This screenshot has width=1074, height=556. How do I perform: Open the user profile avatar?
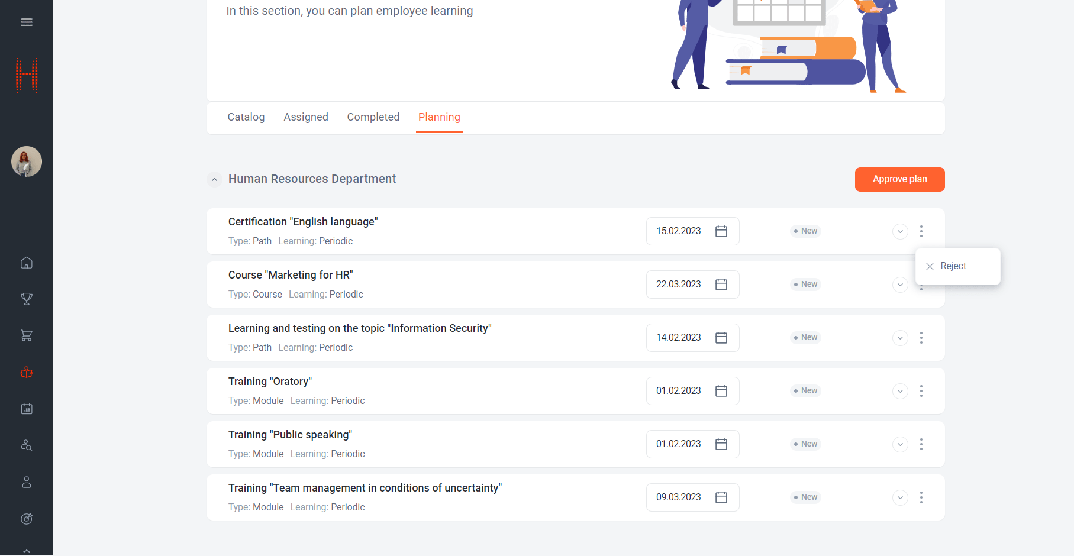click(27, 161)
